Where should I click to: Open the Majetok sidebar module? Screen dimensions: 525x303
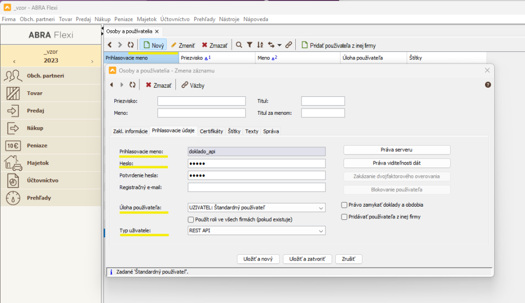pos(51,163)
